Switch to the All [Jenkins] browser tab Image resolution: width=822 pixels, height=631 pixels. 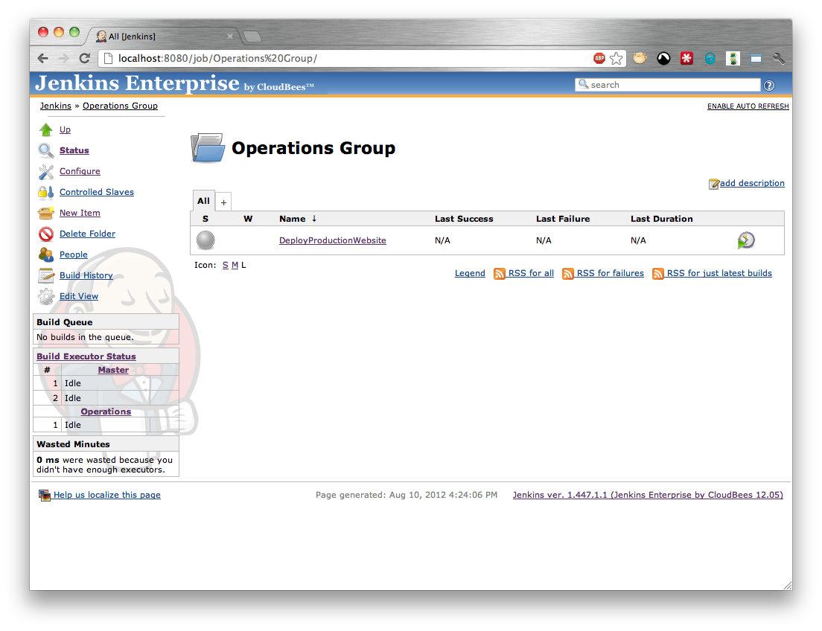[162, 36]
